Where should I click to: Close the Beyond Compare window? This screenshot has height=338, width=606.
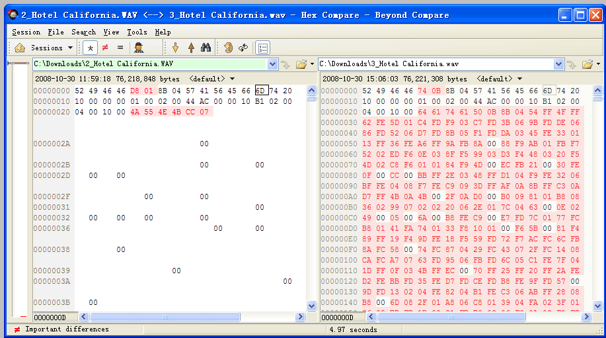(x=595, y=15)
